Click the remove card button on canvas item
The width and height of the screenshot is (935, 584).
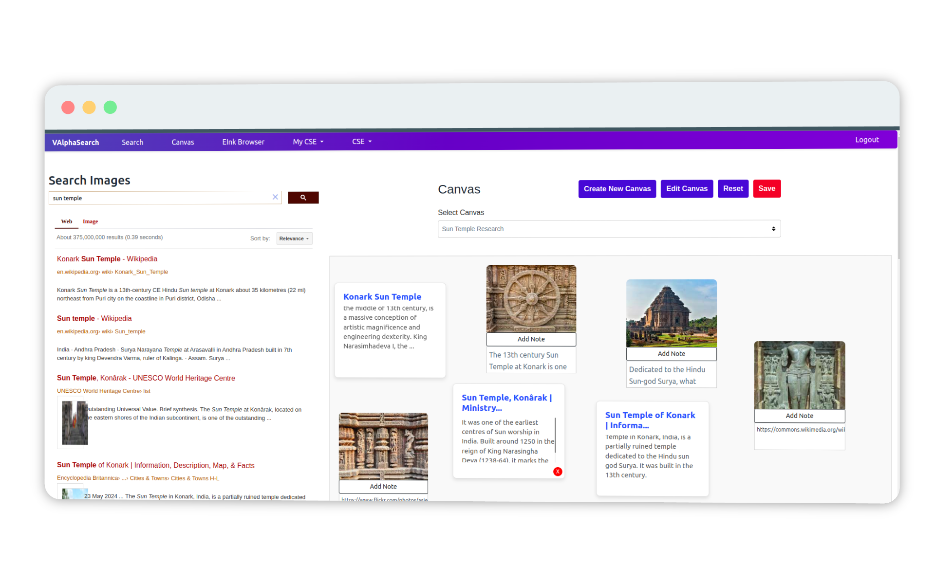[558, 471]
